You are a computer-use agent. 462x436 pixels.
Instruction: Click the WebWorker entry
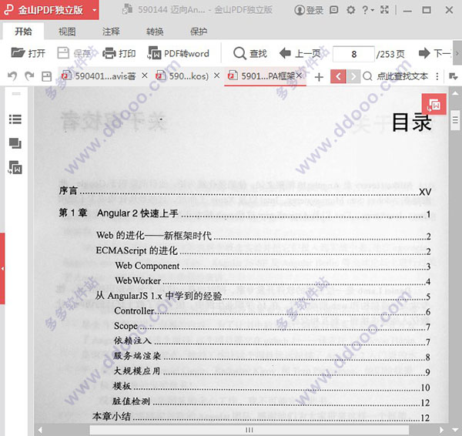pos(273,281)
